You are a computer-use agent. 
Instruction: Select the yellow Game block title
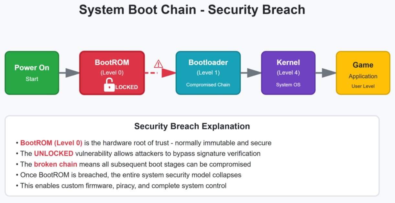coord(363,65)
